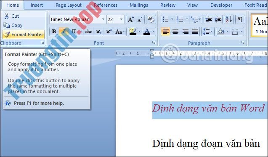Toggle Italic formatting

point(64,32)
